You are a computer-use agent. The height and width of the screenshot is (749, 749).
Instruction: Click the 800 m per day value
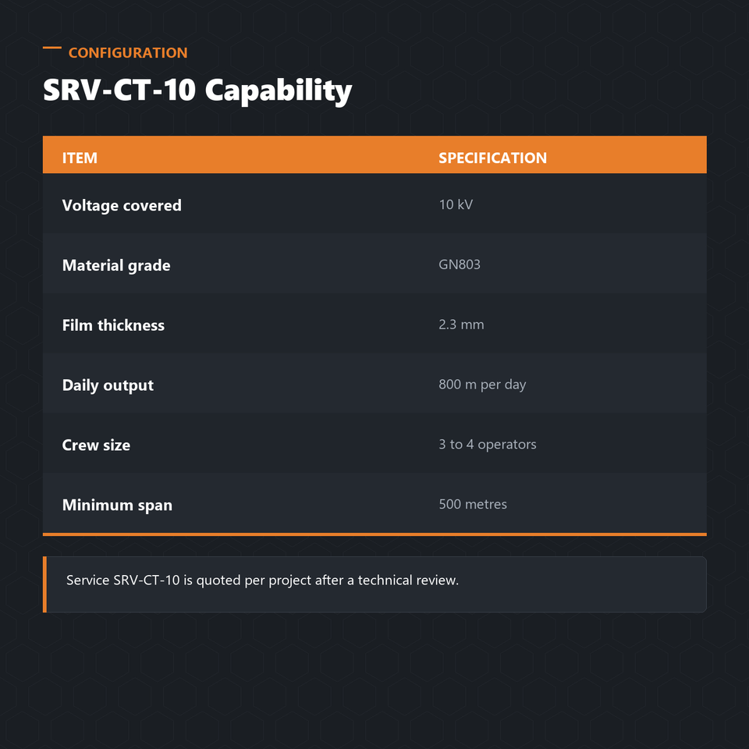pyautogui.click(x=482, y=385)
